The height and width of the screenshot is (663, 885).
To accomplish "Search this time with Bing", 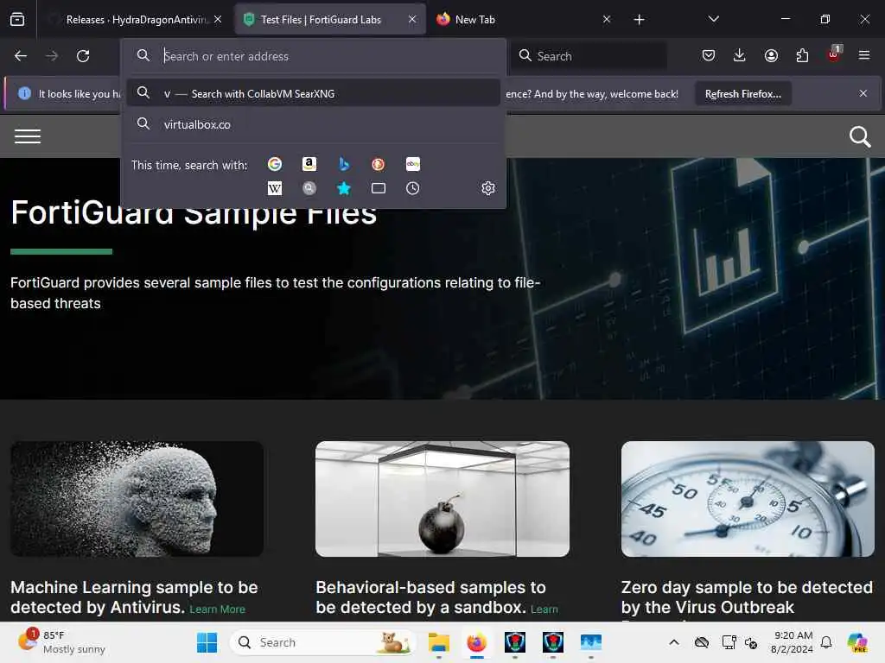I will point(344,164).
